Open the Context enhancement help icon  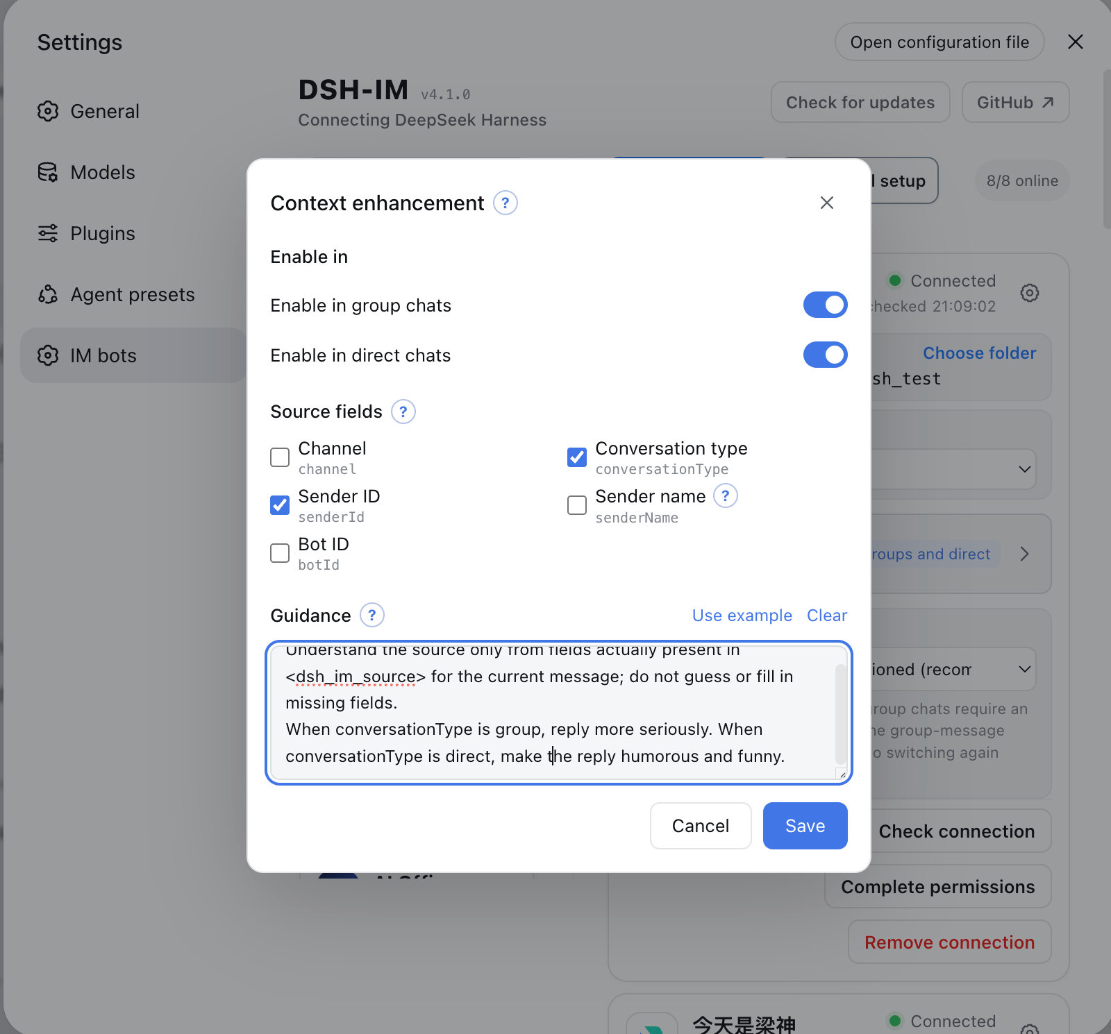click(x=506, y=203)
